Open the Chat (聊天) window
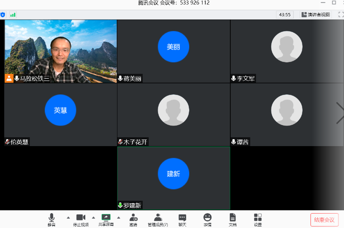The width and height of the screenshot is (344, 228). (x=182, y=218)
